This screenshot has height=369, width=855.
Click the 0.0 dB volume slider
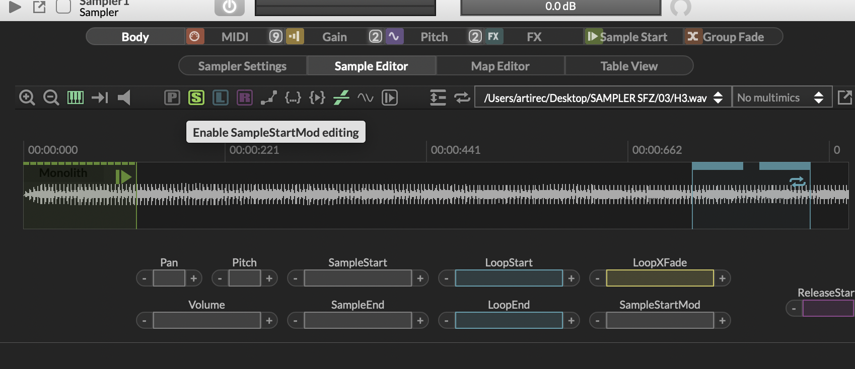[x=560, y=7]
